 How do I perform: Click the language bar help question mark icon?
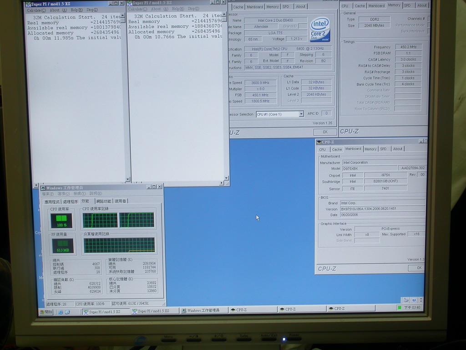coord(414,300)
